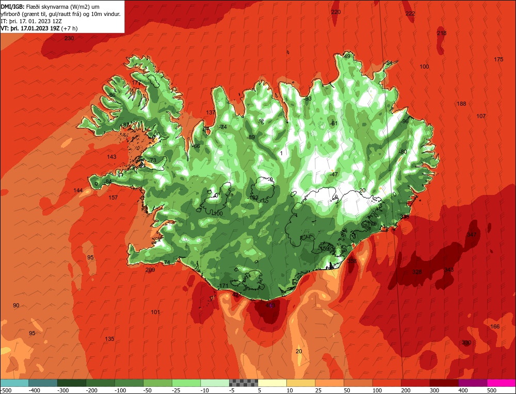This screenshot has width=516, height=394.
Task: Click the map value '-73'
Action: click(152, 160)
